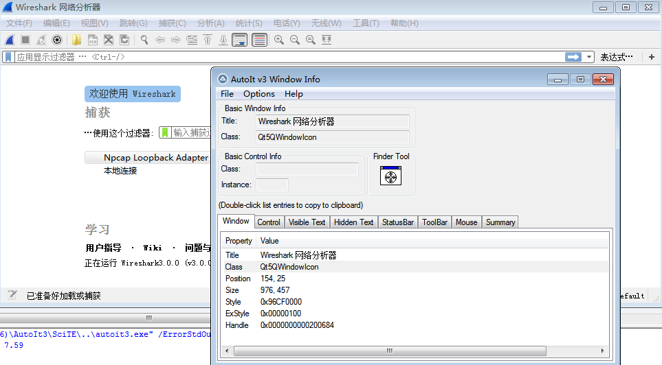Image resolution: width=662 pixels, height=365 pixels.
Task: Reset text zoom to normal size
Action: click(x=311, y=40)
